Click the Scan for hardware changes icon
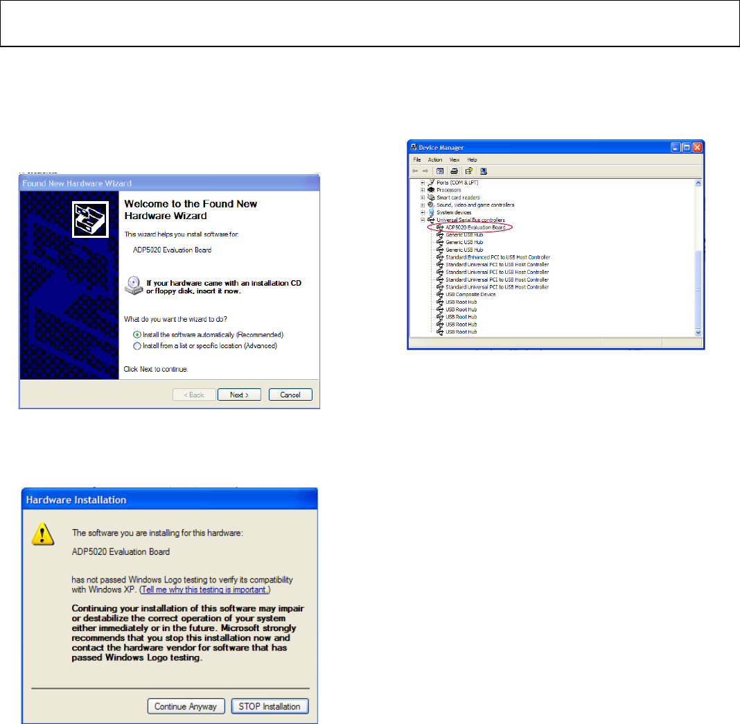Screen dimensions: 740x724 483,171
